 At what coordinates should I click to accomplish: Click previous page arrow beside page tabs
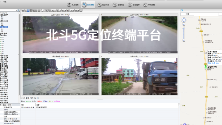click(22, 98)
